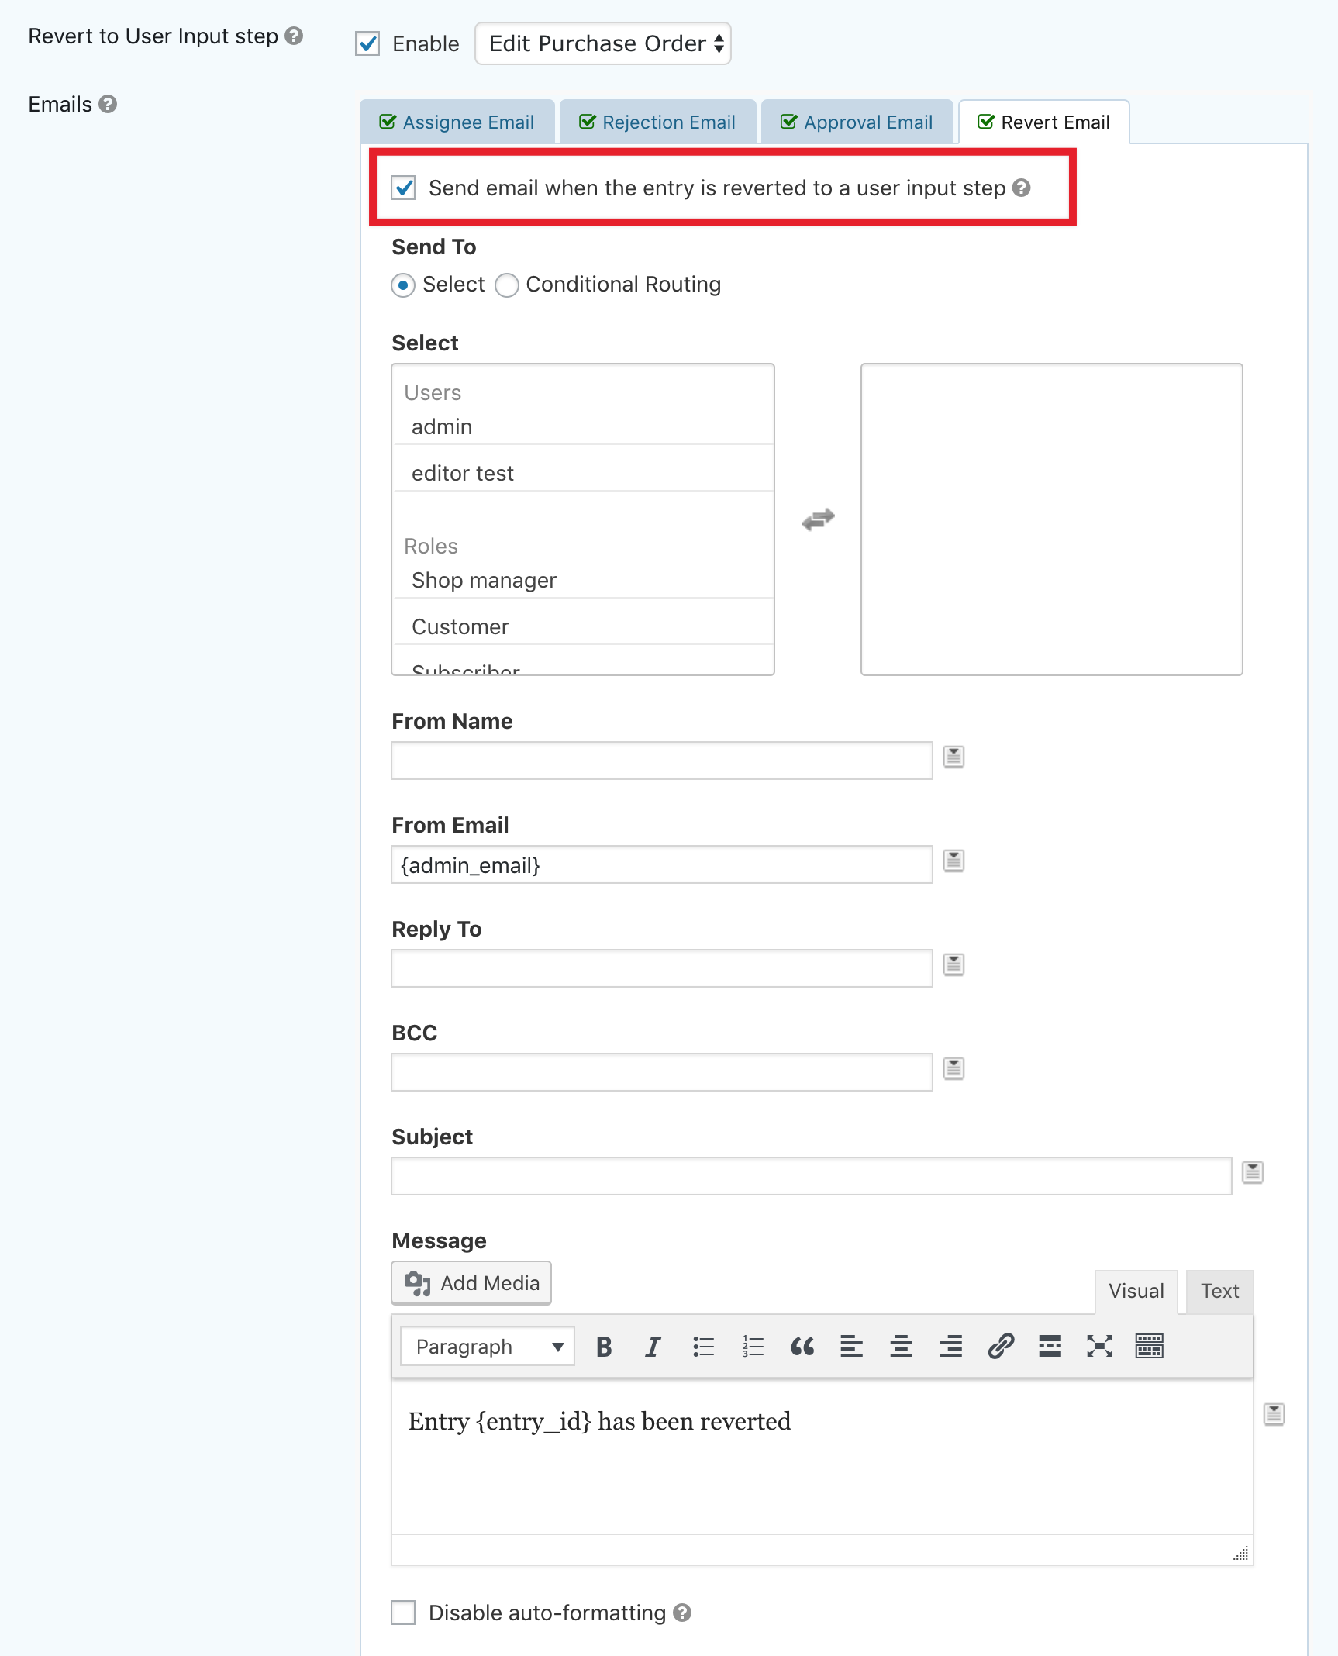Select the Revert Email tab
Viewport: 1338px width, 1656px height.
(x=1044, y=122)
